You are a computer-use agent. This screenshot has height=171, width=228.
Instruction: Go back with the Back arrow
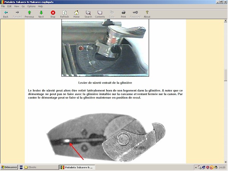[6, 14]
